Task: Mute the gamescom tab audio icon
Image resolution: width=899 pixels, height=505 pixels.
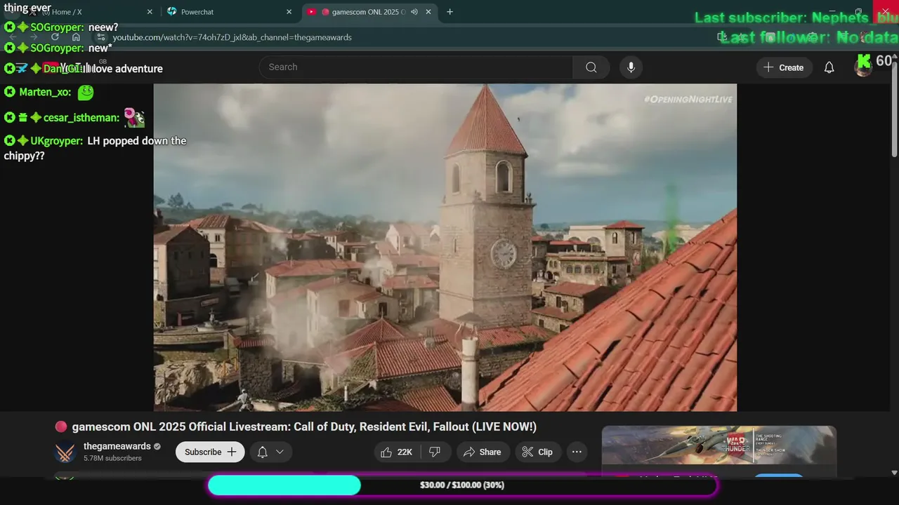Action: (414, 12)
